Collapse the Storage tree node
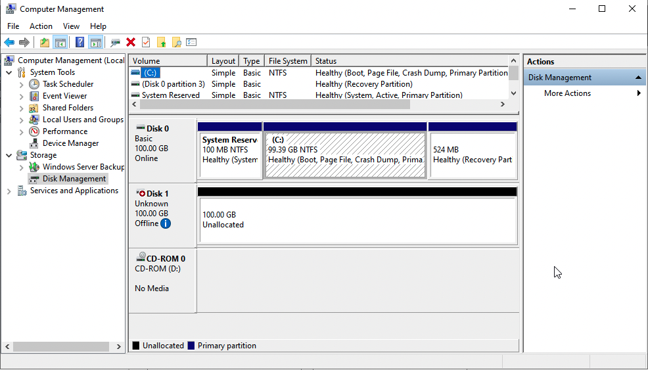The image size is (648, 370). tap(9, 156)
